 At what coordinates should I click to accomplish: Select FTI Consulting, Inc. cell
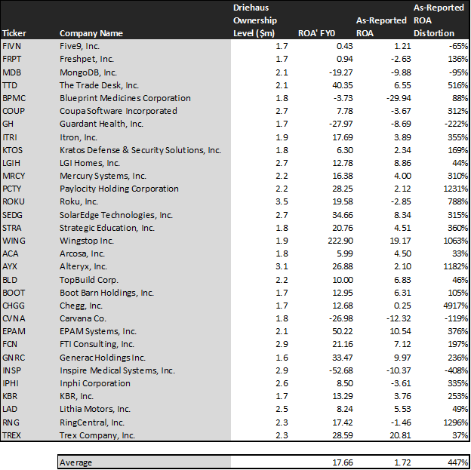click(x=97, y=344)
